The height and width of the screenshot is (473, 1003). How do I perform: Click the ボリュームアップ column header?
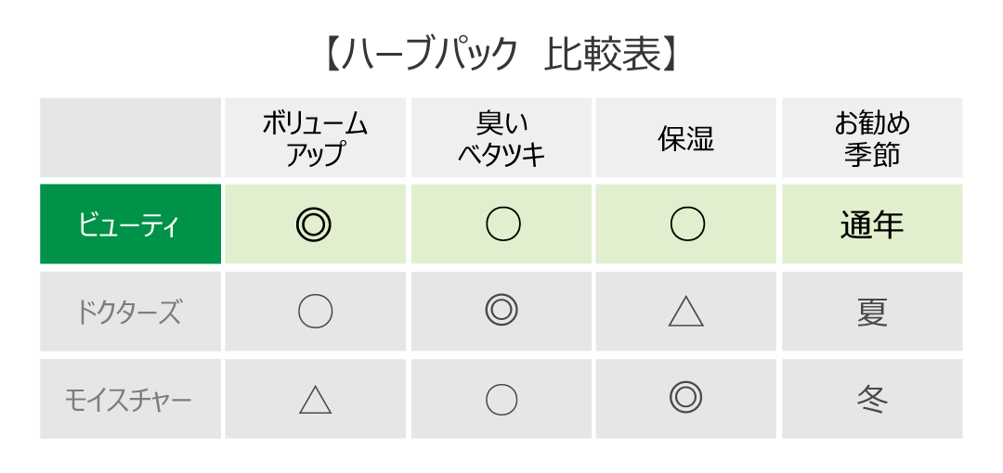[315, 138]
